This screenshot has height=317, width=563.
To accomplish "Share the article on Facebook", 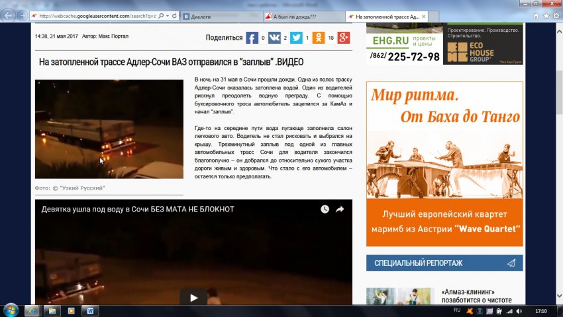I will tap(252, 38).
